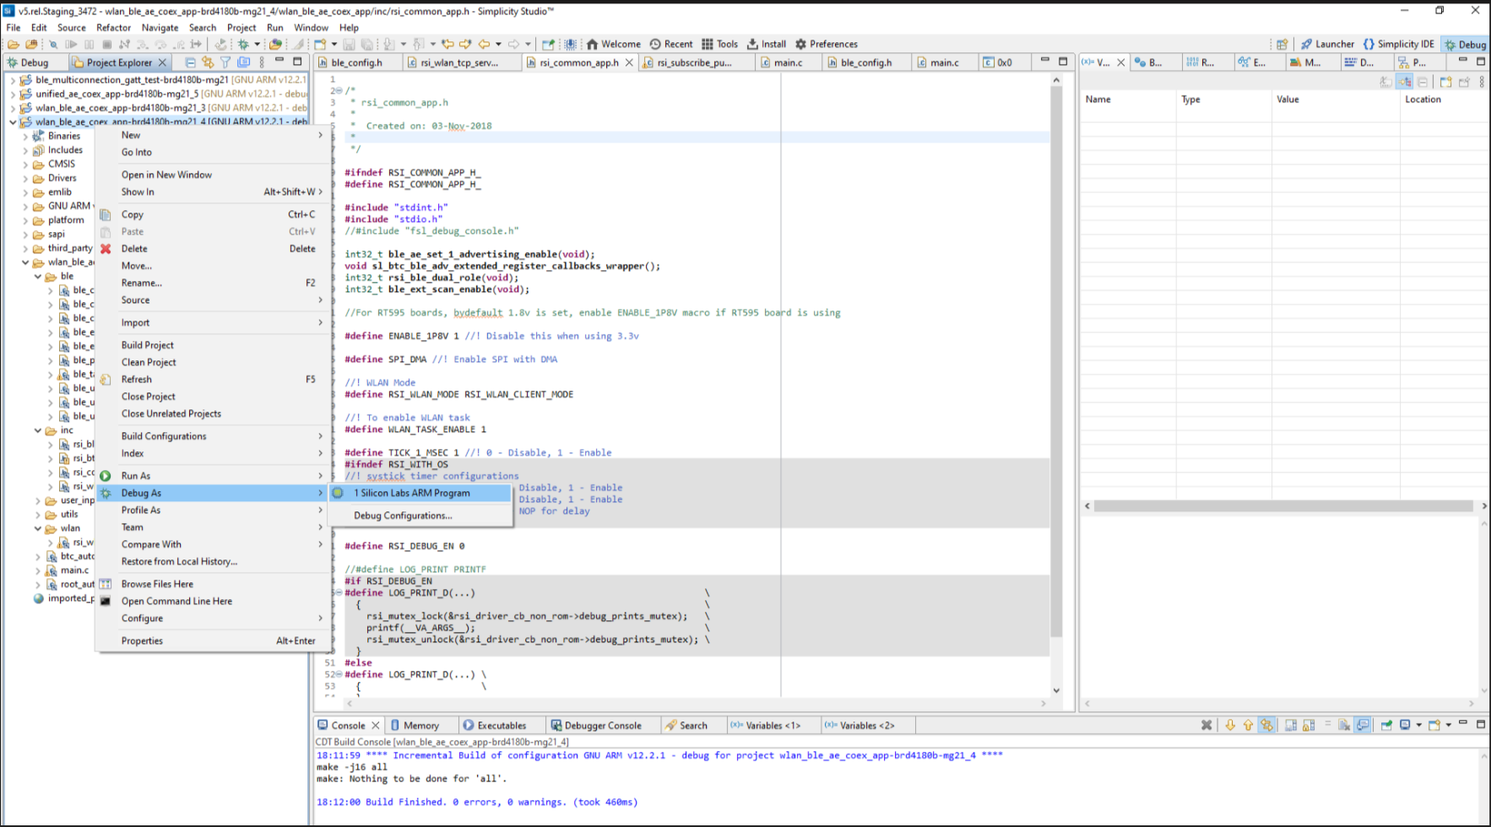Viewport: 1491px width, 827px height.
Task: Open dropdown arrow beside Debug toolbar button
Action: [x=258, y=44]
